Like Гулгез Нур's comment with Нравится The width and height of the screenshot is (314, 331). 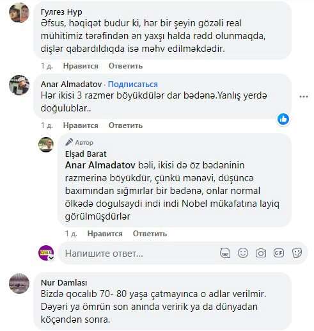pos(81,66)
